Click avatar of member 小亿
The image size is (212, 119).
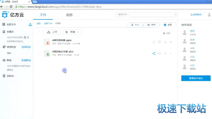point(185,67)
